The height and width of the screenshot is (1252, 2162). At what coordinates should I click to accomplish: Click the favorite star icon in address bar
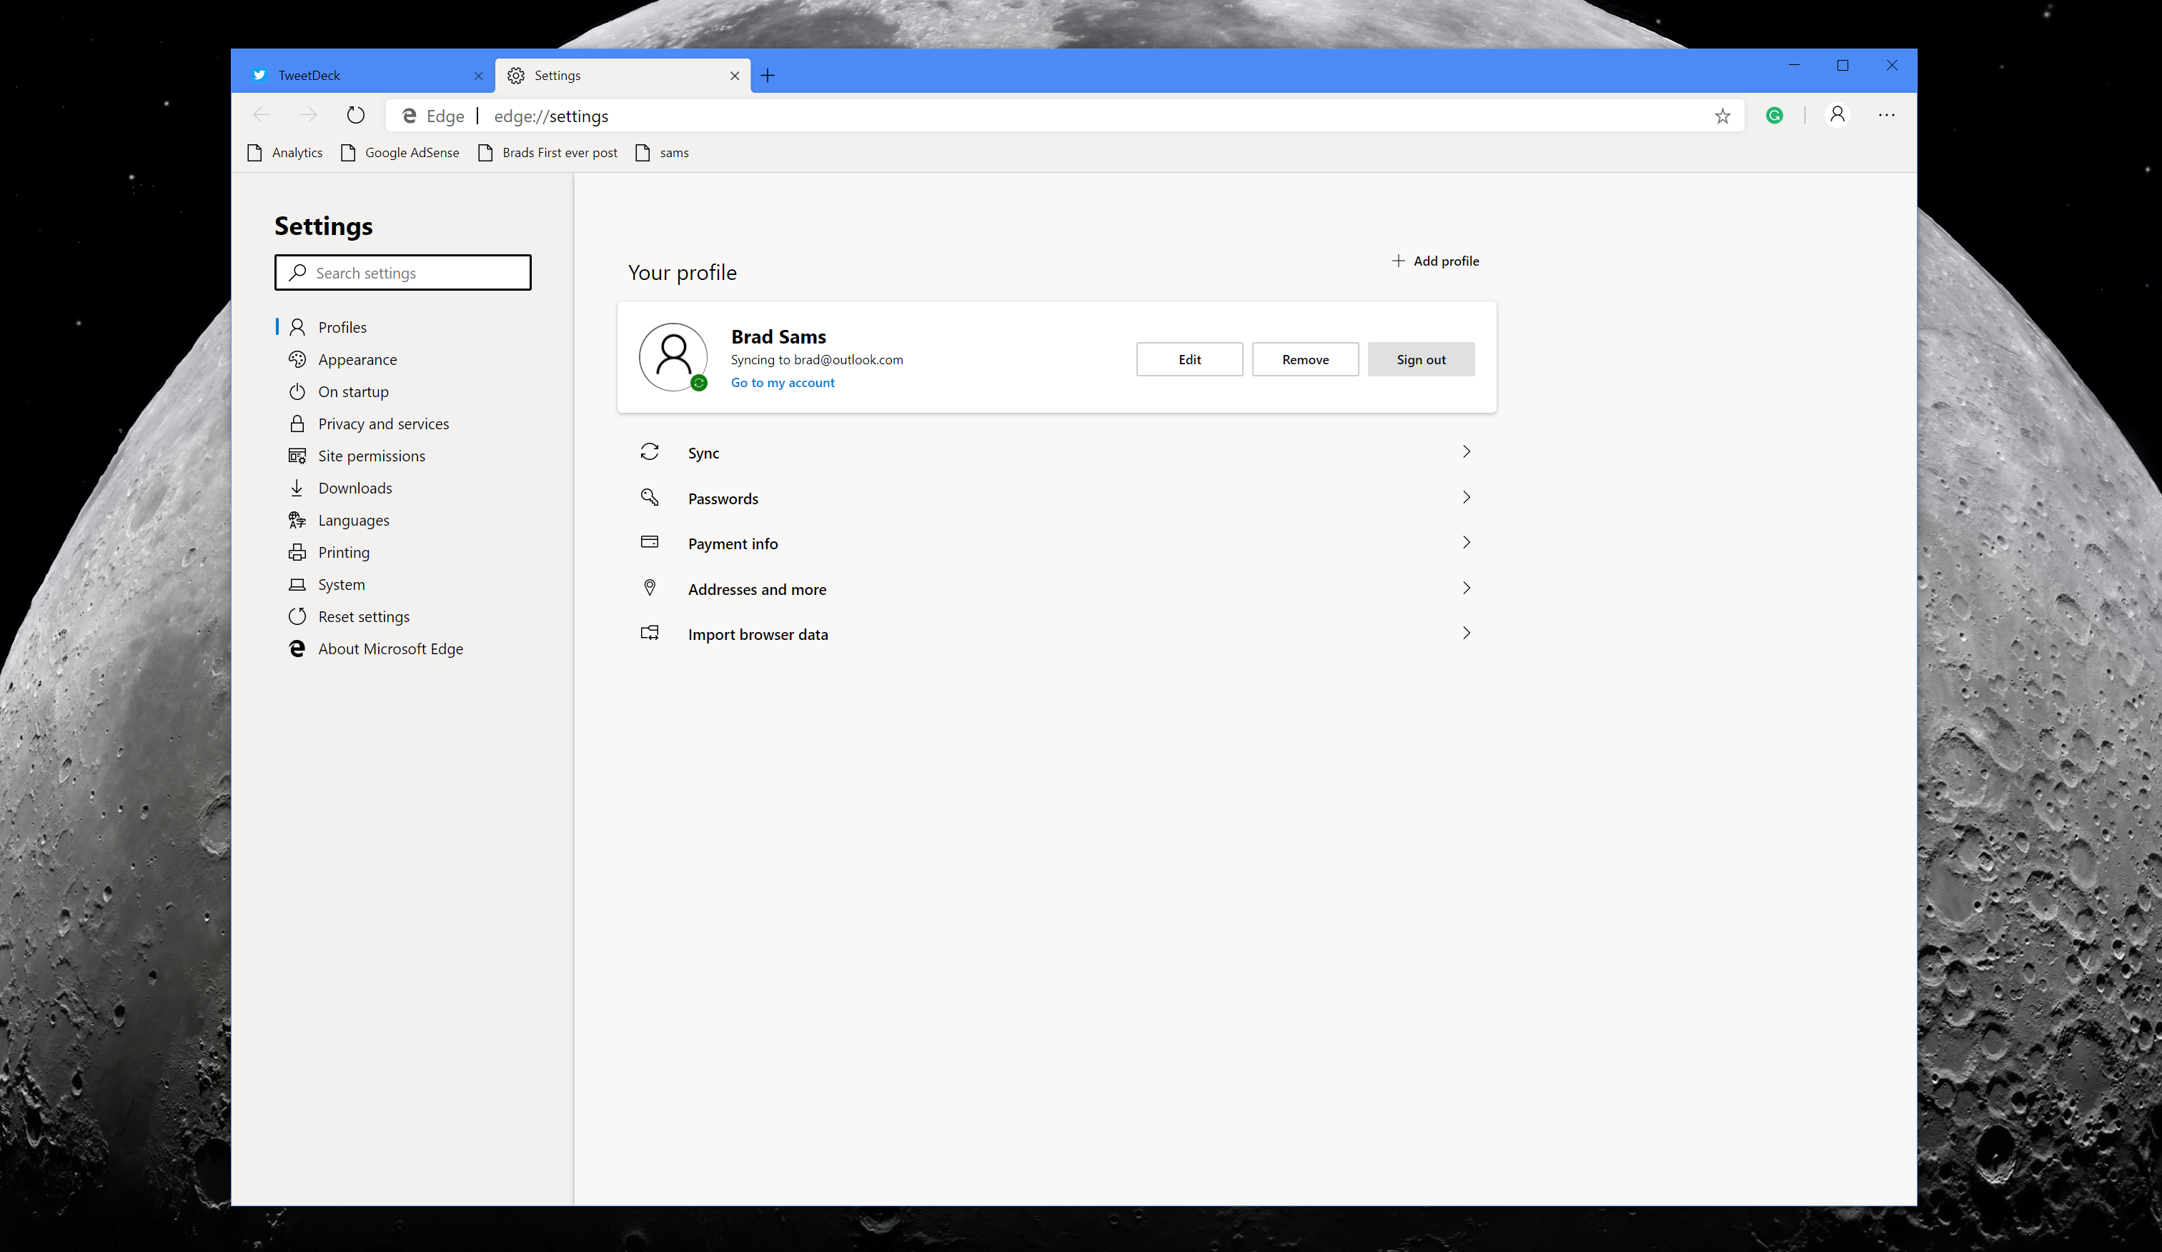pyautogui.click(x=1722, y=116)
